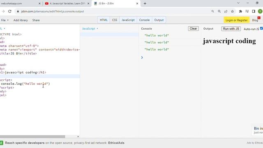Viewport: 263px width, 148px height.
Task: Open the File menu dropdown
Action: point(5,20)
